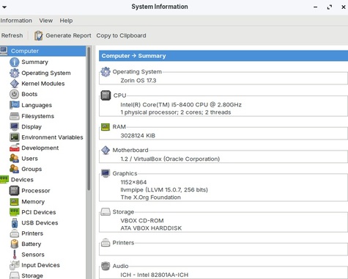This screenshot has width=348, height=279.
Task: Open the View menu
Action: 46,21
